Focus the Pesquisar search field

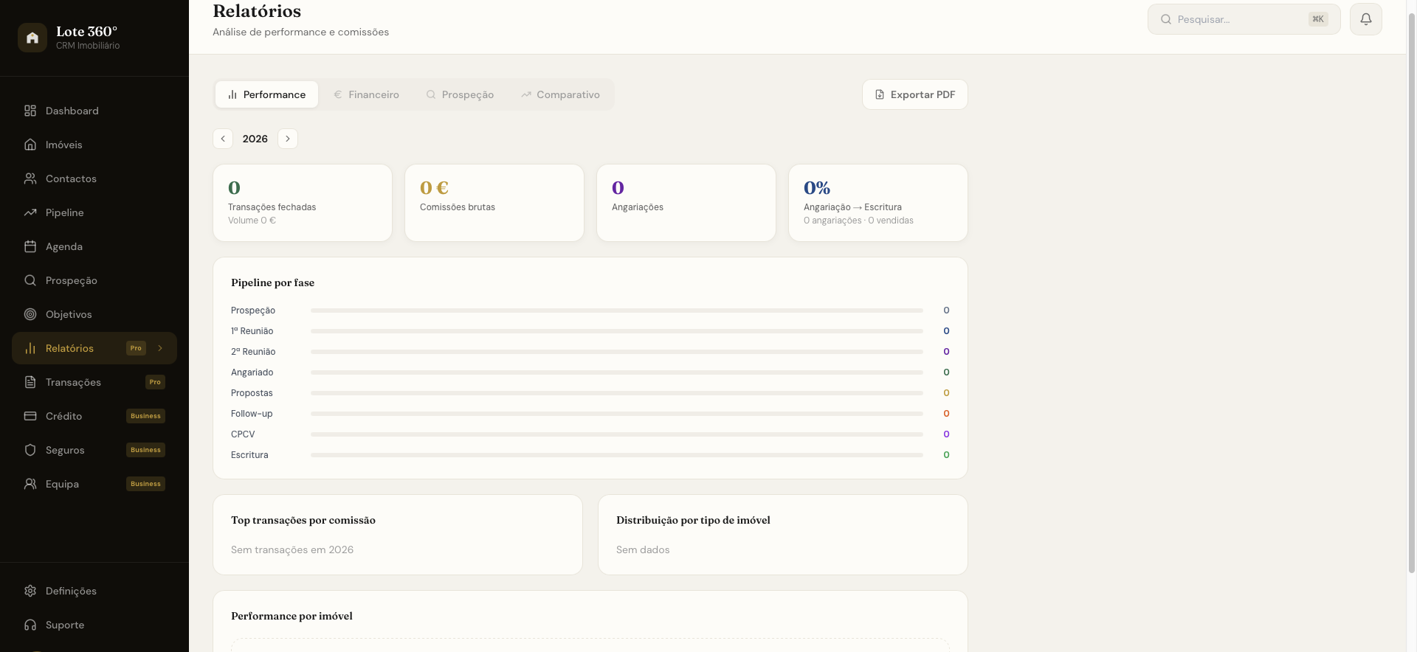[x=1244, y=19]
